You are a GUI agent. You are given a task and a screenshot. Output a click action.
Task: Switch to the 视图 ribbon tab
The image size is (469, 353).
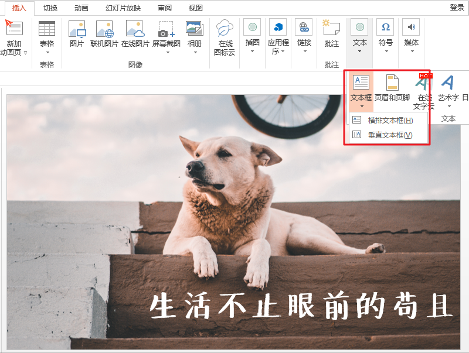tap(195, 8)
